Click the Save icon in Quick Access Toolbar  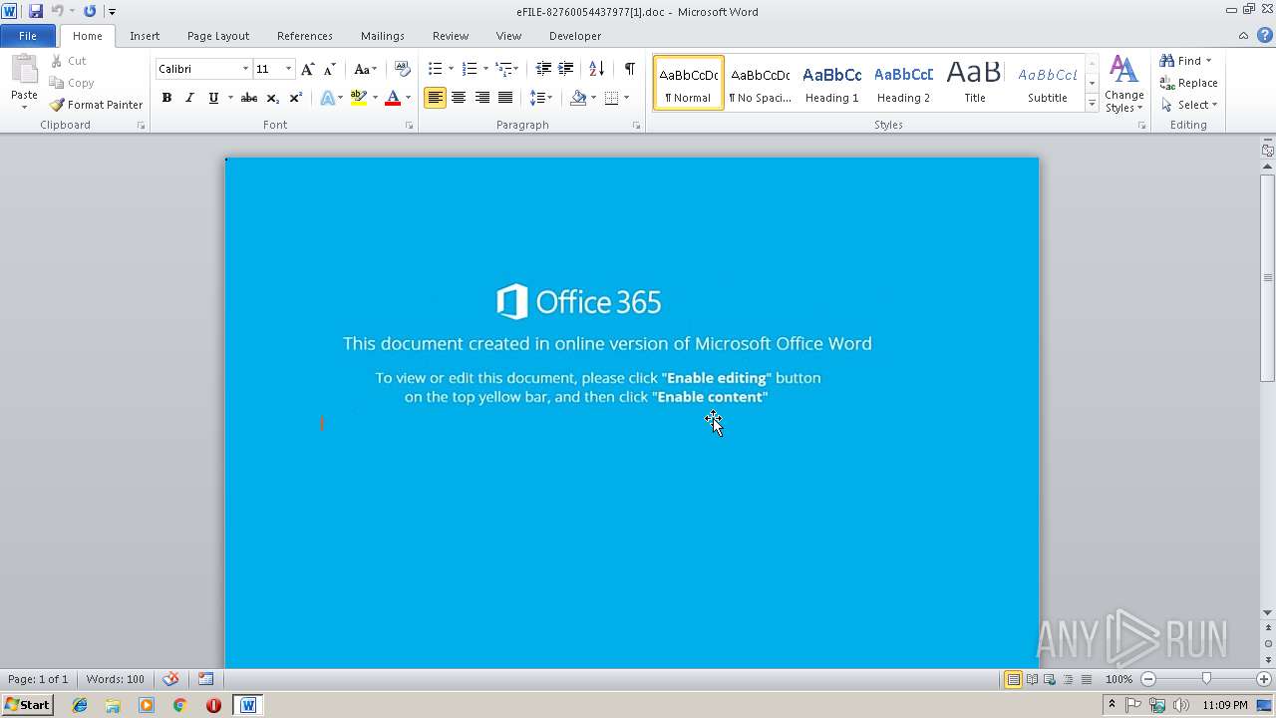[x=36, y=11]
